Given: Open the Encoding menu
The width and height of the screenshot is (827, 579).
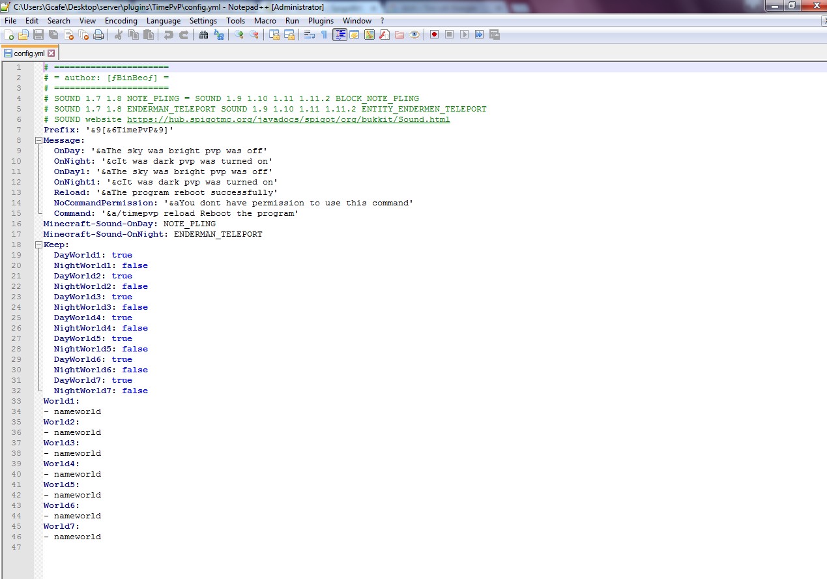Looking at the screenshot, I should click(x=121, y=21).
